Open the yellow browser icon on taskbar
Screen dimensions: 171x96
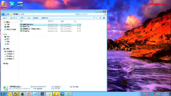tap(9, 94)
